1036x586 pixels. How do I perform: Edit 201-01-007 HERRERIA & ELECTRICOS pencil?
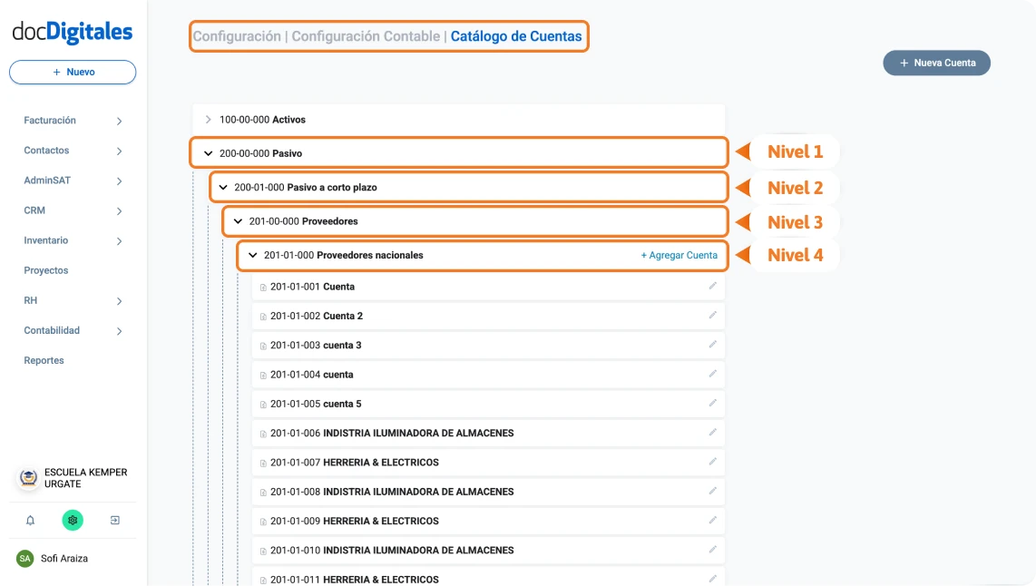tap(713, 462)
